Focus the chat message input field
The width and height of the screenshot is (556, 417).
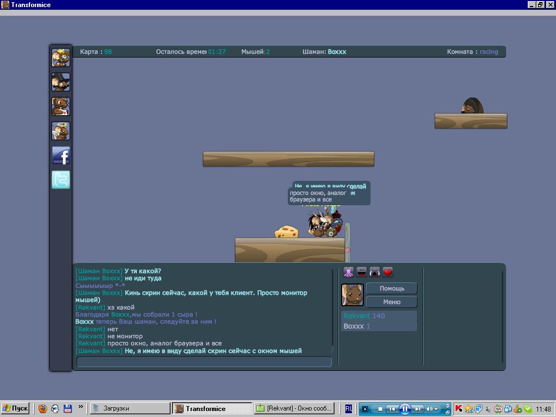coord(204,362)
